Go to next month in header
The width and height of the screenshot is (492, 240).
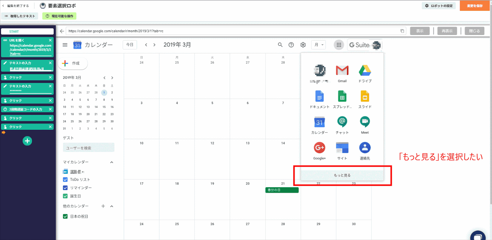pyautogui.click(x=154, y=45)
